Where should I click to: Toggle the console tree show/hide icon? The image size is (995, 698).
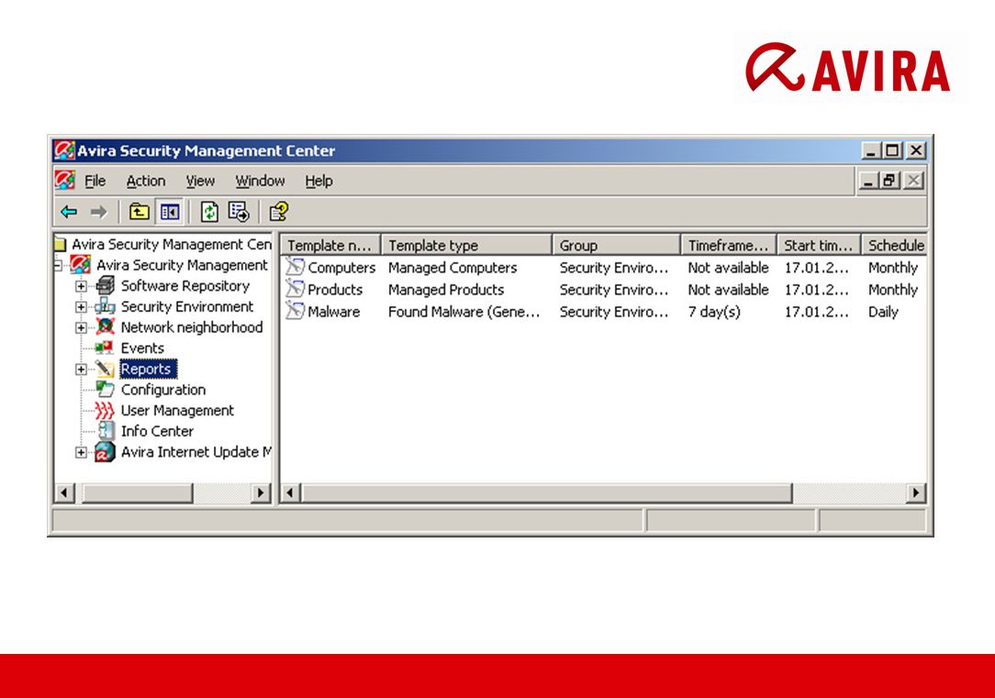(x=170, y=212)
